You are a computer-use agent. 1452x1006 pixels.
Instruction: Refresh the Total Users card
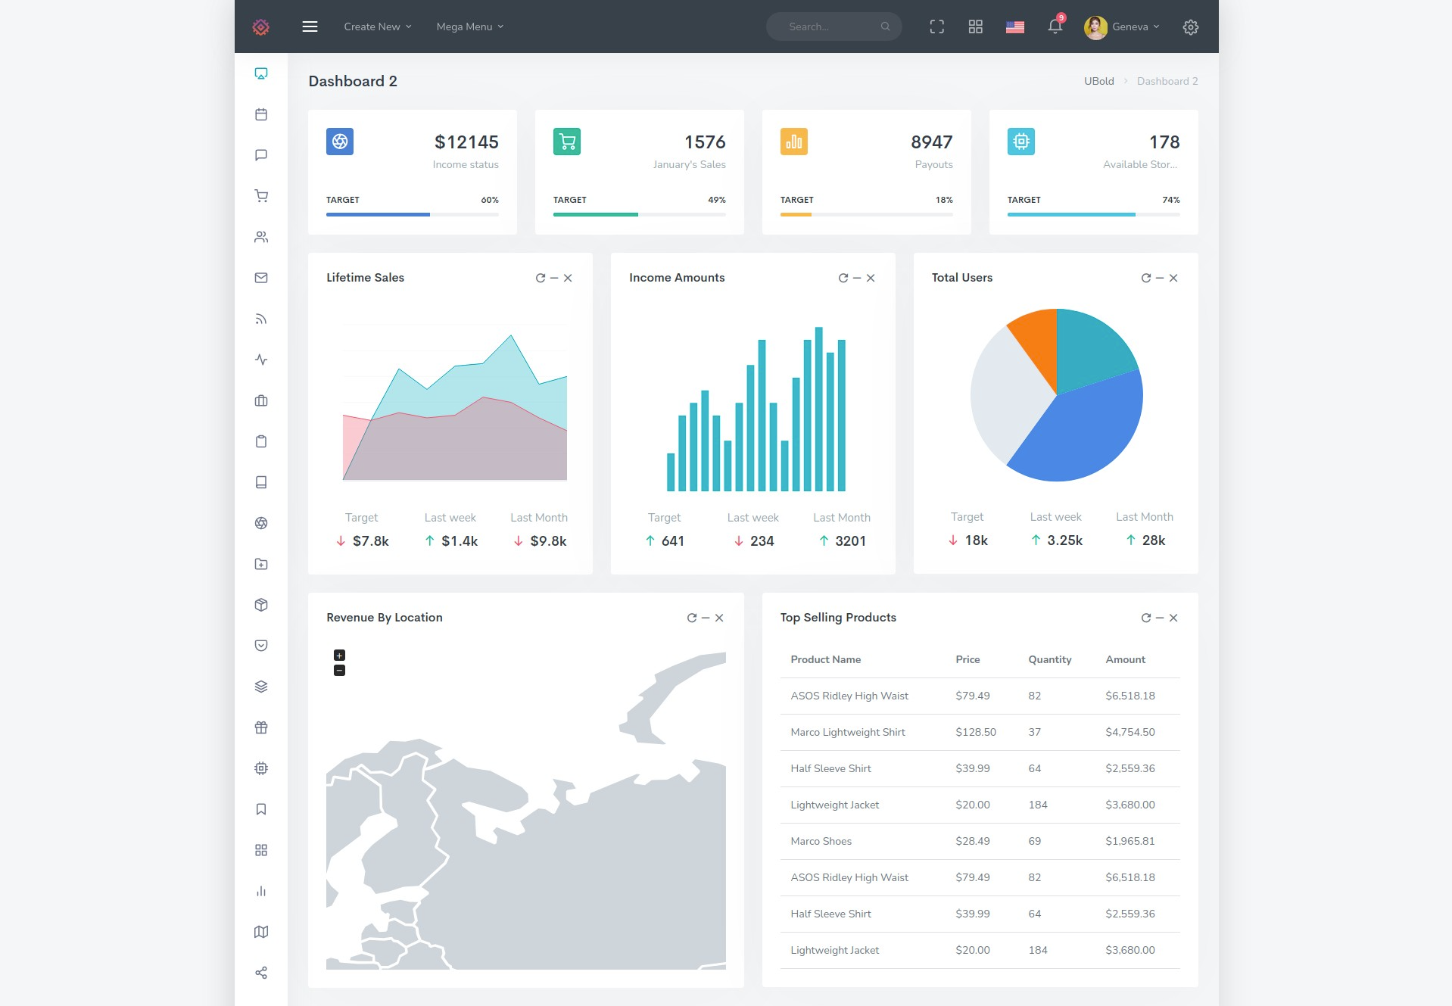pyautogui.click(x=1146, y=278)
